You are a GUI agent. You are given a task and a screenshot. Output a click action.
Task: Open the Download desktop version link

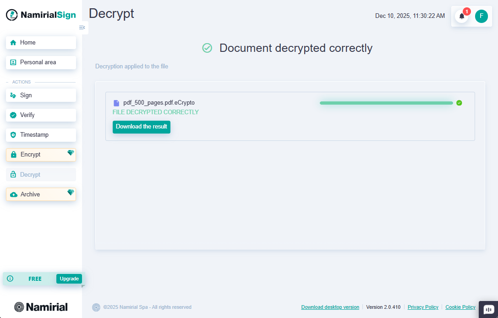coord(330,307)
